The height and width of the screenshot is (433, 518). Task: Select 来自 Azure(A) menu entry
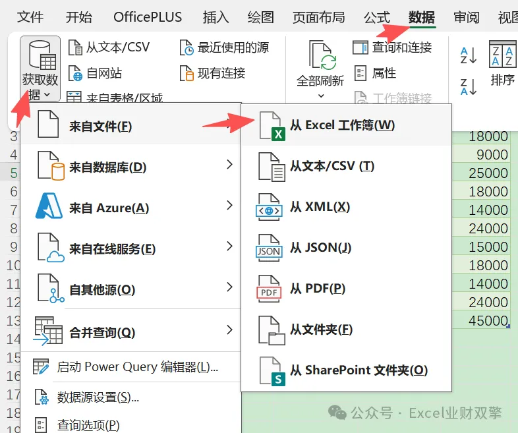coord(131,208)
